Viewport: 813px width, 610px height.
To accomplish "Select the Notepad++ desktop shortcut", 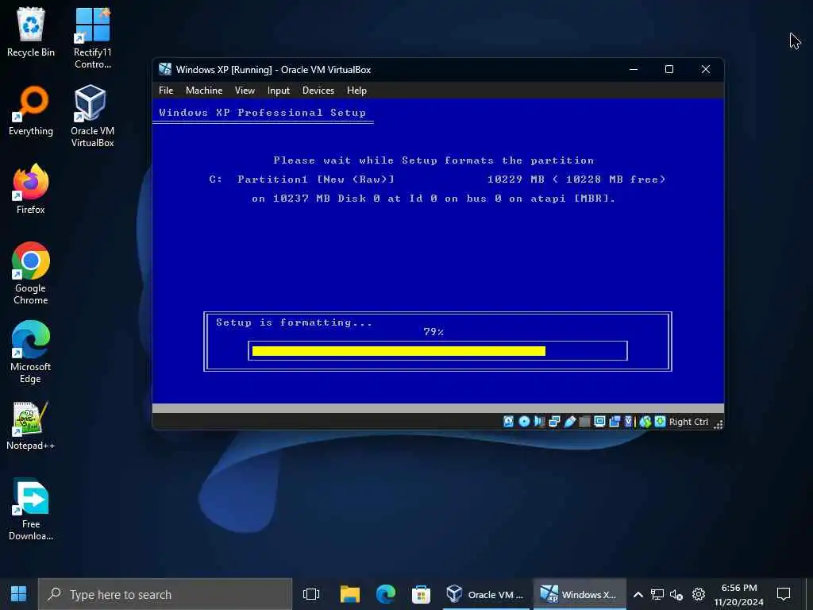I will 31,426.
